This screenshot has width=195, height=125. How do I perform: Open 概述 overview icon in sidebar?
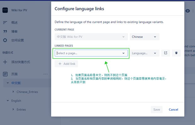pos(5,23)
